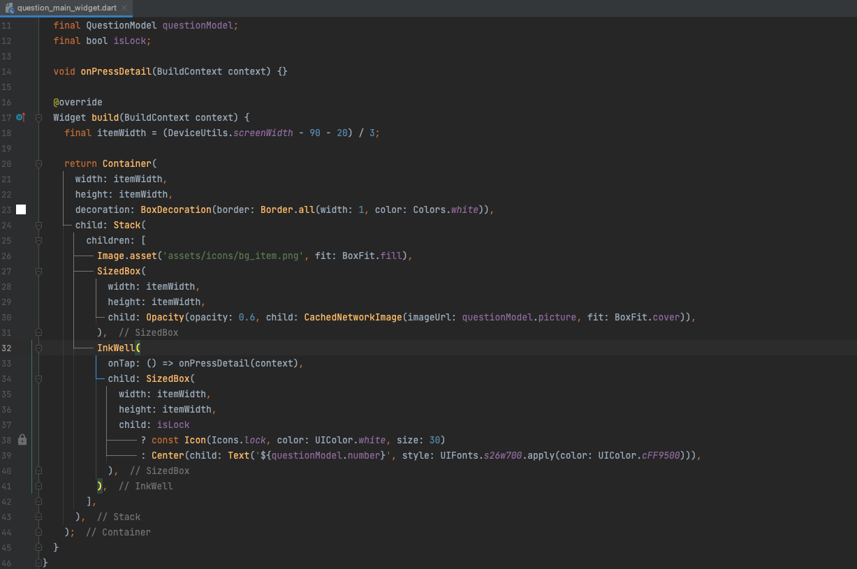The height and width of the screenshot is (569, 857).
Task: Click the // InkWell closing comment
Action: click(146, 486)
